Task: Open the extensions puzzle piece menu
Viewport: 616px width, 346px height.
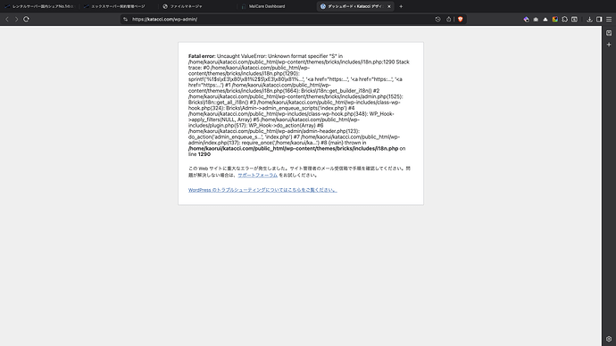Action: pyautogui.click(x=564, y=20)
